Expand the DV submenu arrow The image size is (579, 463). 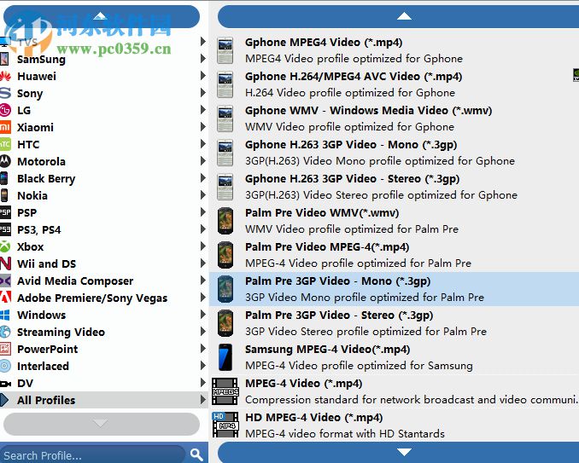202,382
